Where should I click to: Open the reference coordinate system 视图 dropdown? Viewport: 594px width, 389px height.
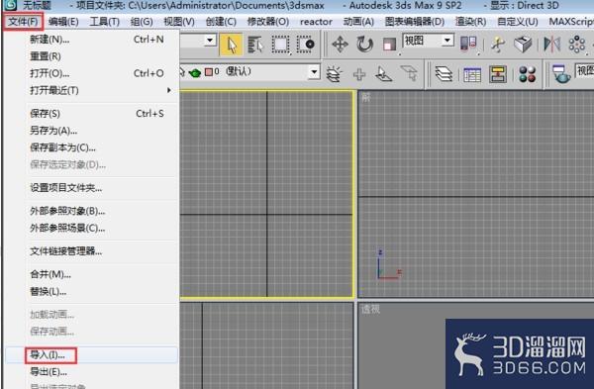[x=429, y=41]
